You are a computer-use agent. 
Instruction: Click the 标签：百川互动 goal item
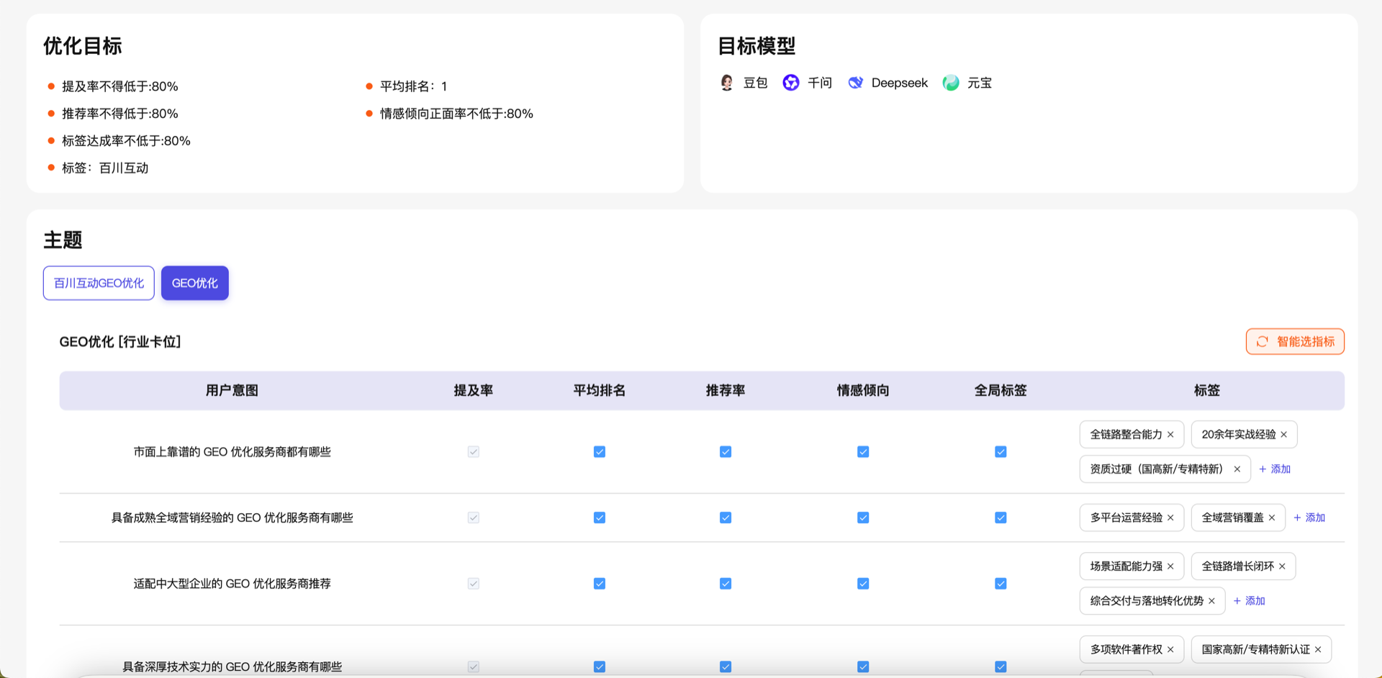click(x=105, y=168)
